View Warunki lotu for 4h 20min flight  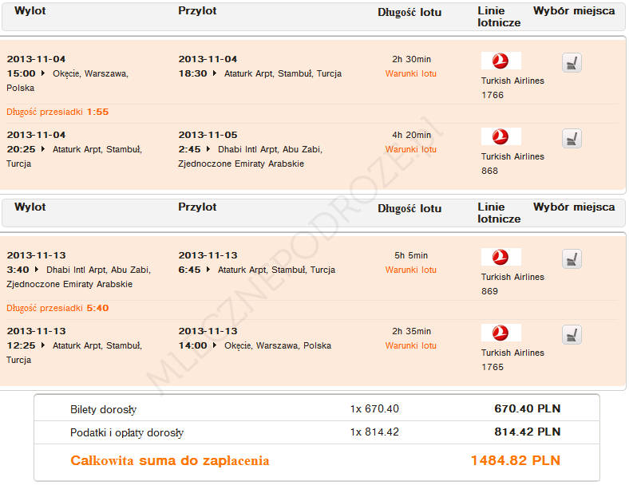coord(410,149)
